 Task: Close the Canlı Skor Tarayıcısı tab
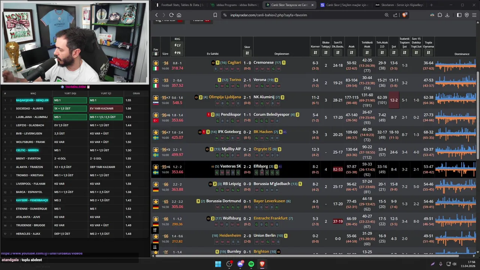pos(312,5)
